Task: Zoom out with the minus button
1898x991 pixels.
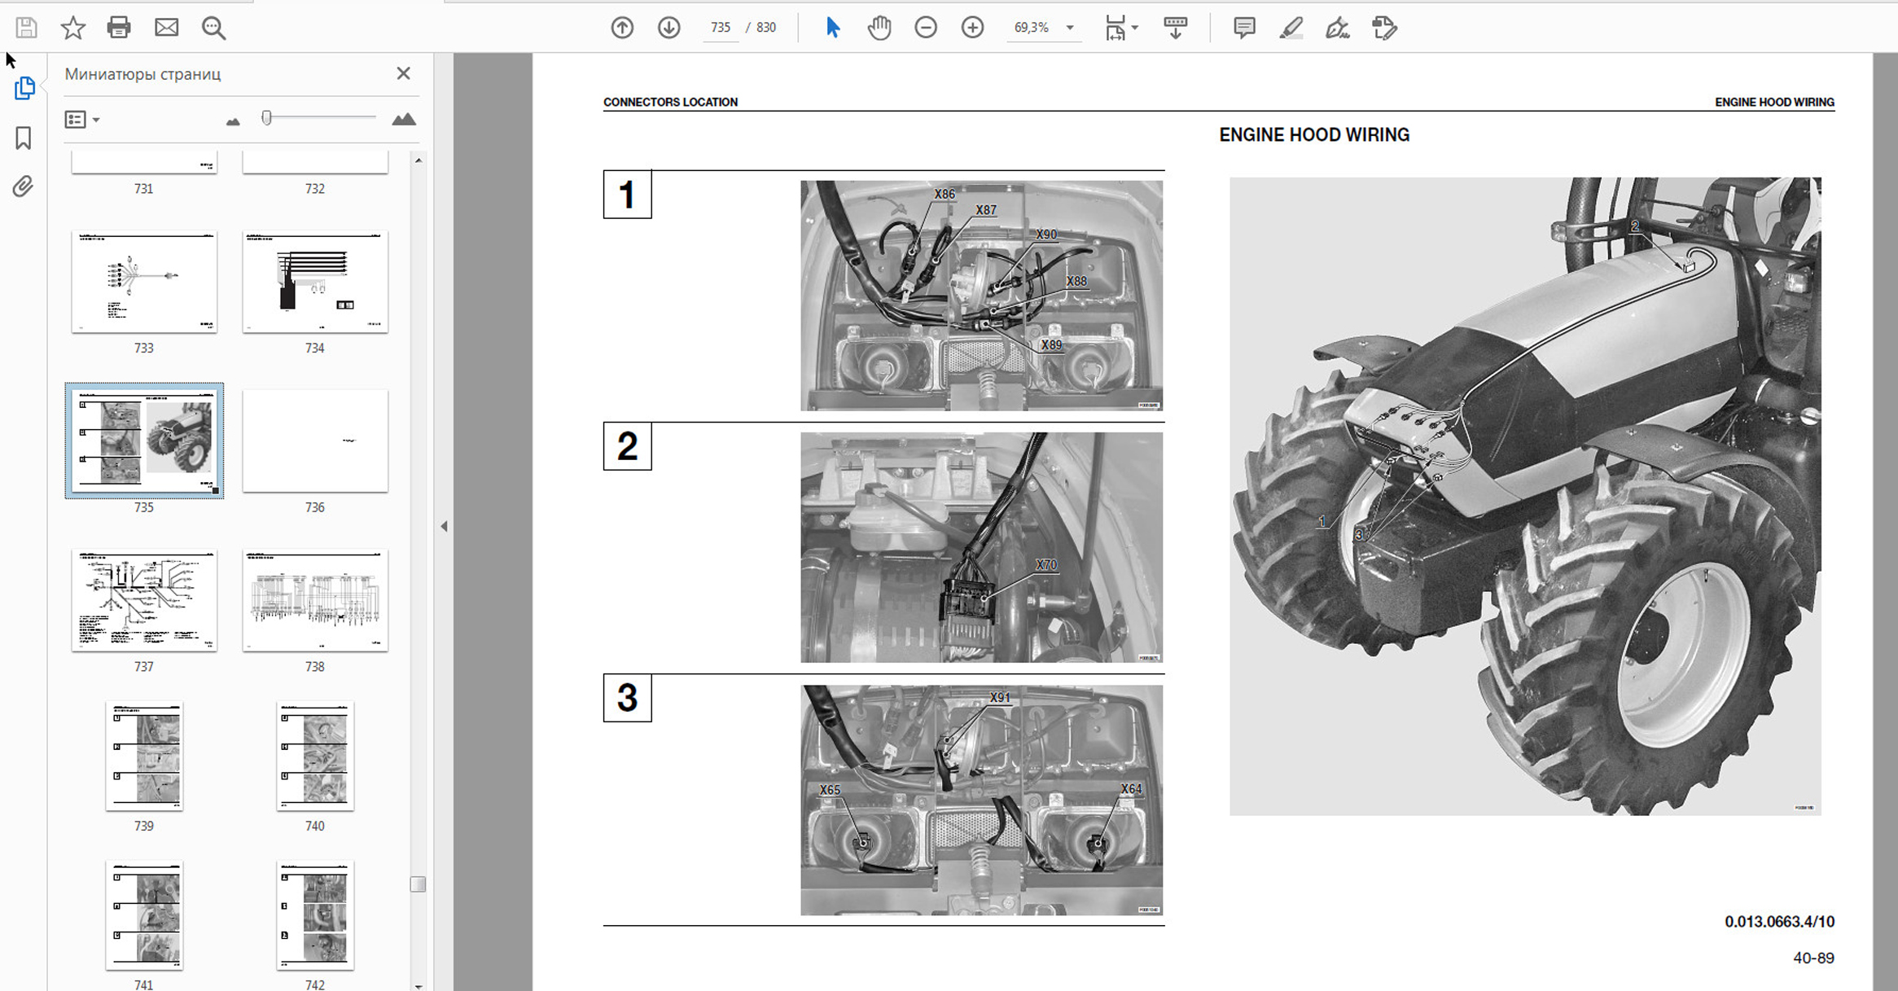Action: (926, 28)
